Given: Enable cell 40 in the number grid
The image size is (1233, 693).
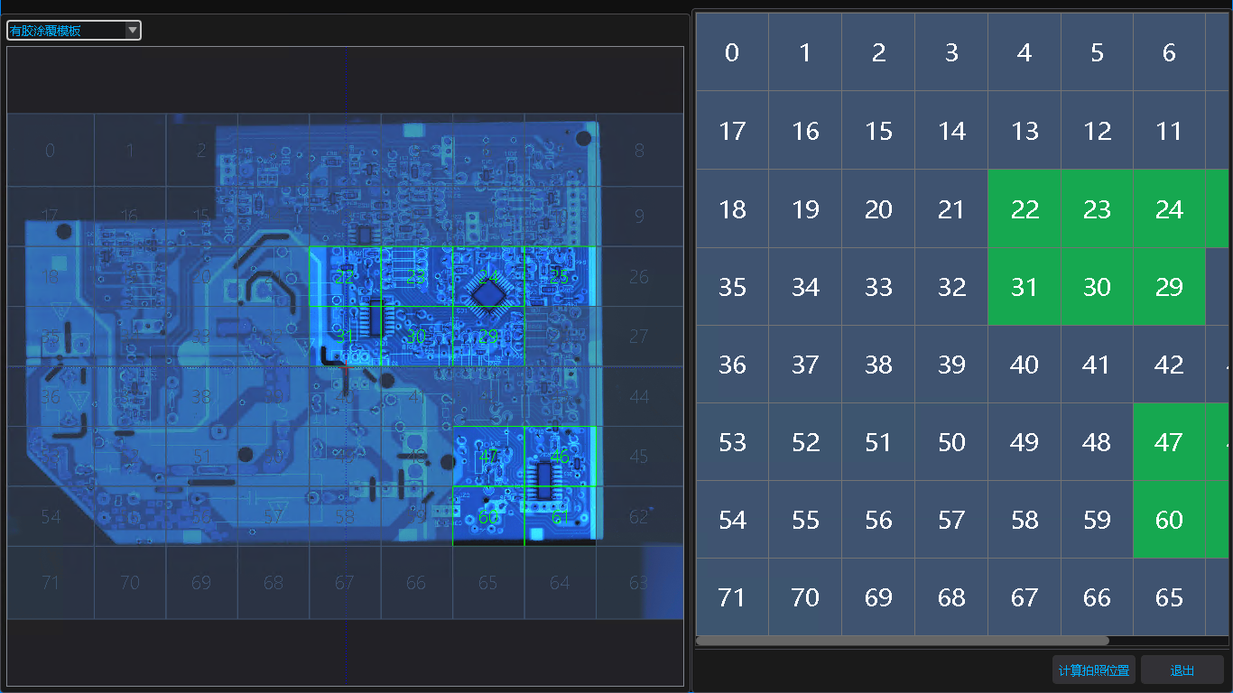Looking at the screenshot, I should [x=1024, y=365].
